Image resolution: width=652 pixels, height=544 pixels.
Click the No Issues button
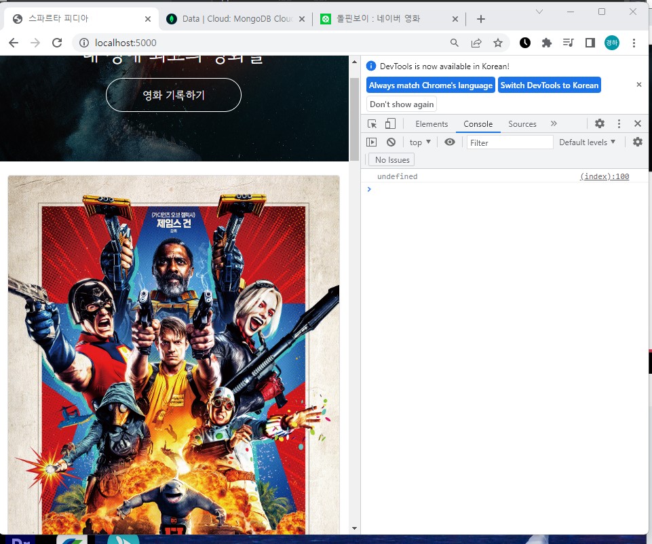click(x=391, y=159)
